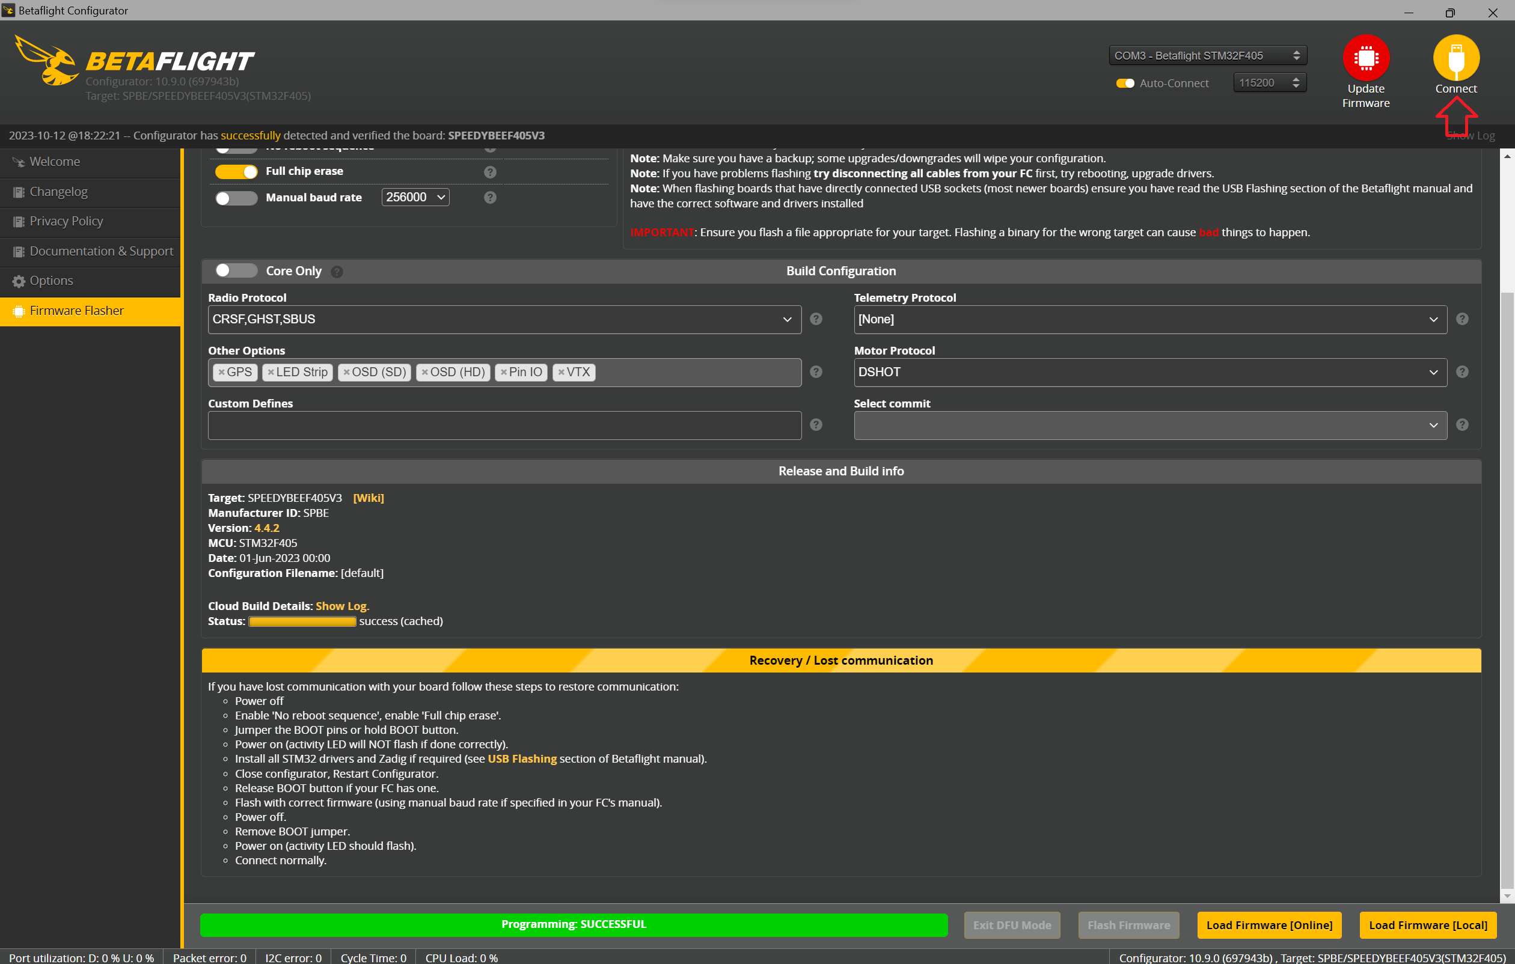Image resolution: width=1515 pixels, height=964 pixels.
Task: Open the Privacy Policy tab
Action: point(91,221)
